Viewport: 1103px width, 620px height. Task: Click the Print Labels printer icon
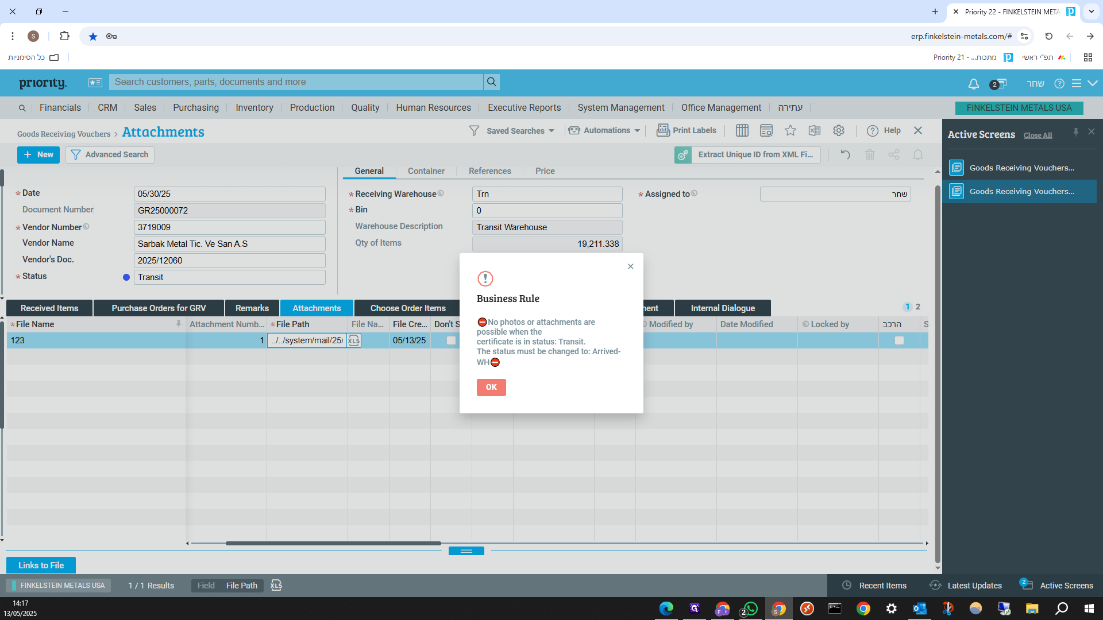[x=663, y=130]
